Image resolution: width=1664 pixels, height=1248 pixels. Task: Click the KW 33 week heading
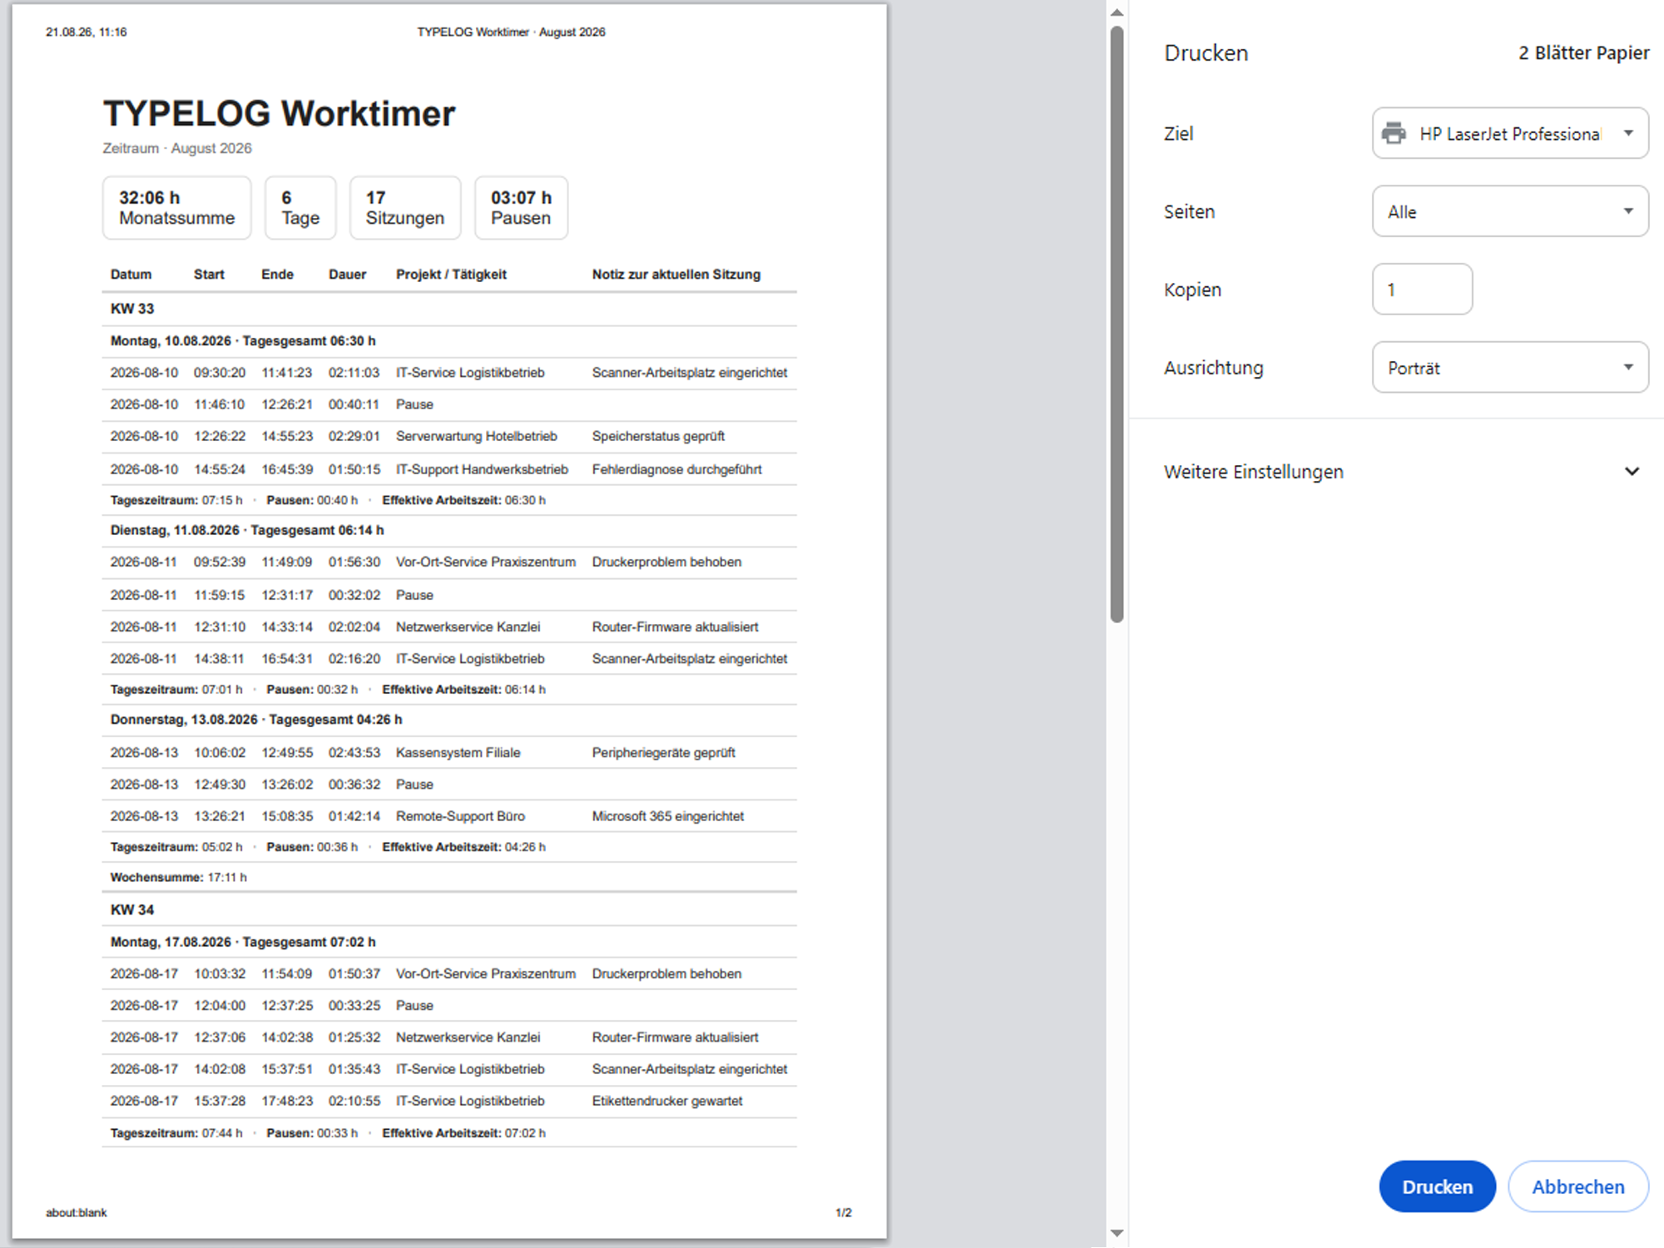tap(132, 309)
